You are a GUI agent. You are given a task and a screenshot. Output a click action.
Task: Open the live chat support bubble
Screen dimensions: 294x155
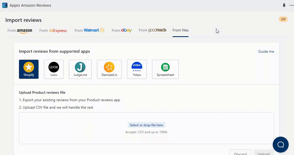click(280, 145)
